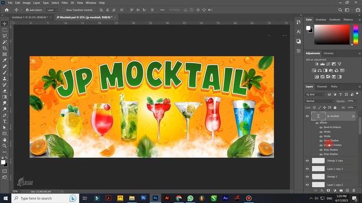Open the Layers panel options menu
Image resolution: width=362 pixels, height=203 pixels.
coord(360,87)
